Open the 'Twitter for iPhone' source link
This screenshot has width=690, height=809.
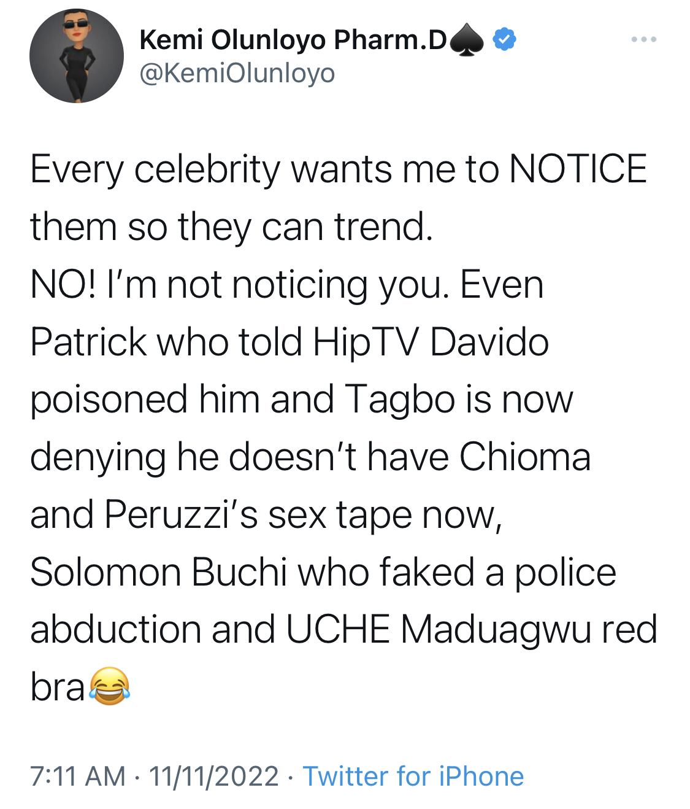pyautogui.click(x=413, y=776)
